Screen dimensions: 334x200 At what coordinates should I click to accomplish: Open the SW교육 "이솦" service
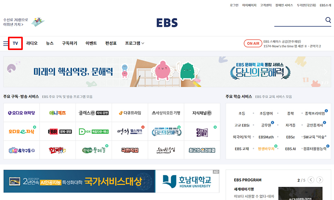tap(315, 137)
